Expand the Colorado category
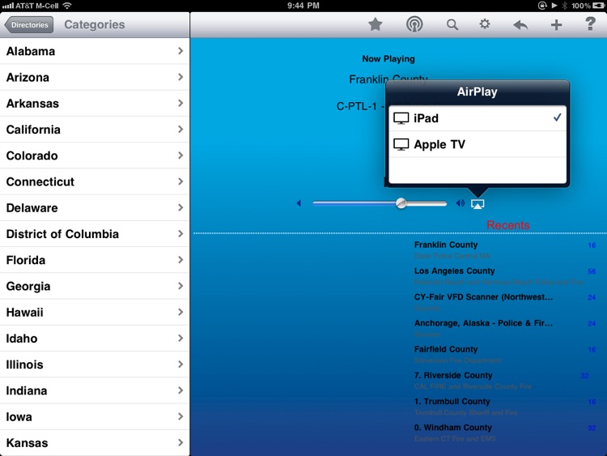The width and height of the screenshot is (607, 456). coord(95,156)
